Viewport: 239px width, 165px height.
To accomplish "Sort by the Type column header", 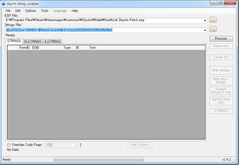I will [x=67, y=47].
